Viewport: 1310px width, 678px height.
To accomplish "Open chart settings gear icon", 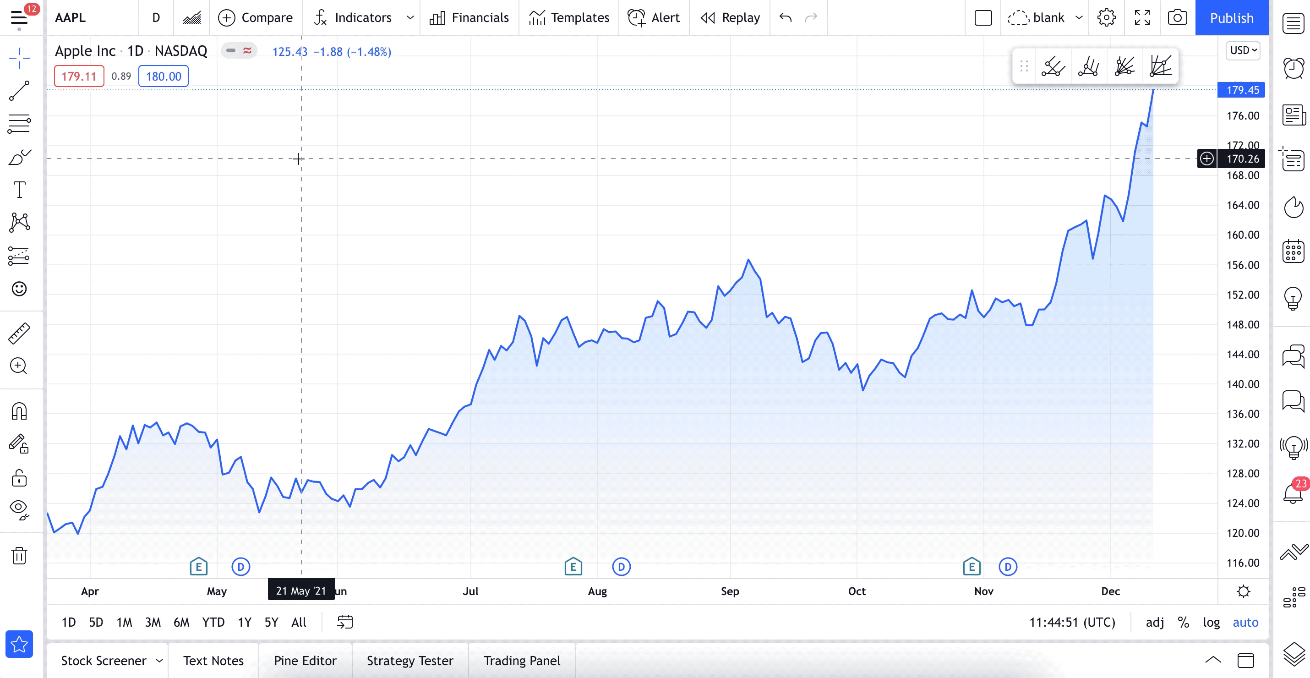I will (x=1106, y=18).
